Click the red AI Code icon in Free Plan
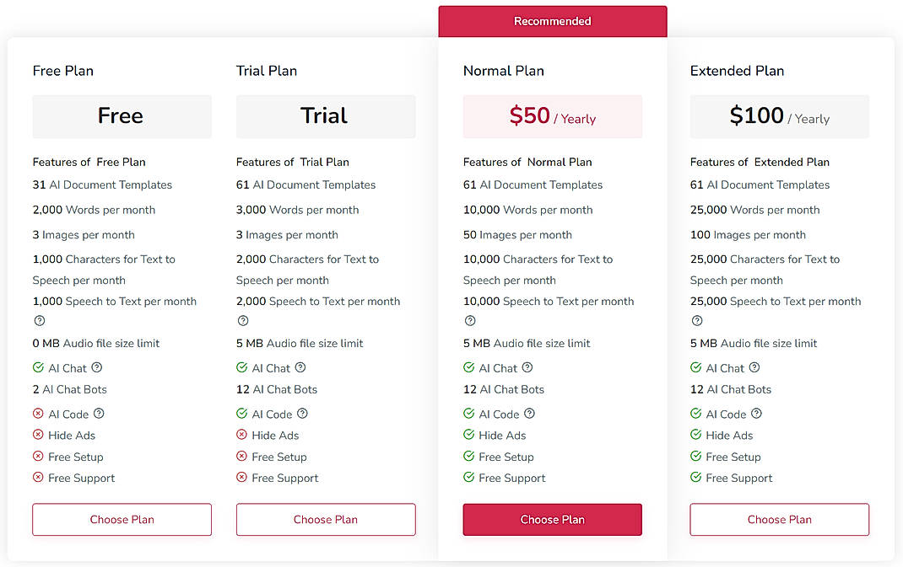This screenshot has width=903, height=567. [x=37, y=414]
